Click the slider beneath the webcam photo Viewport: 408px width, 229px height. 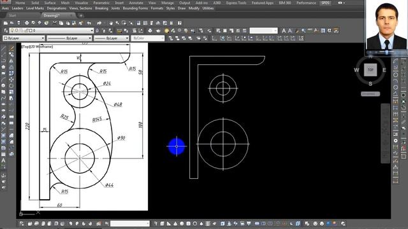pos(387,52)
